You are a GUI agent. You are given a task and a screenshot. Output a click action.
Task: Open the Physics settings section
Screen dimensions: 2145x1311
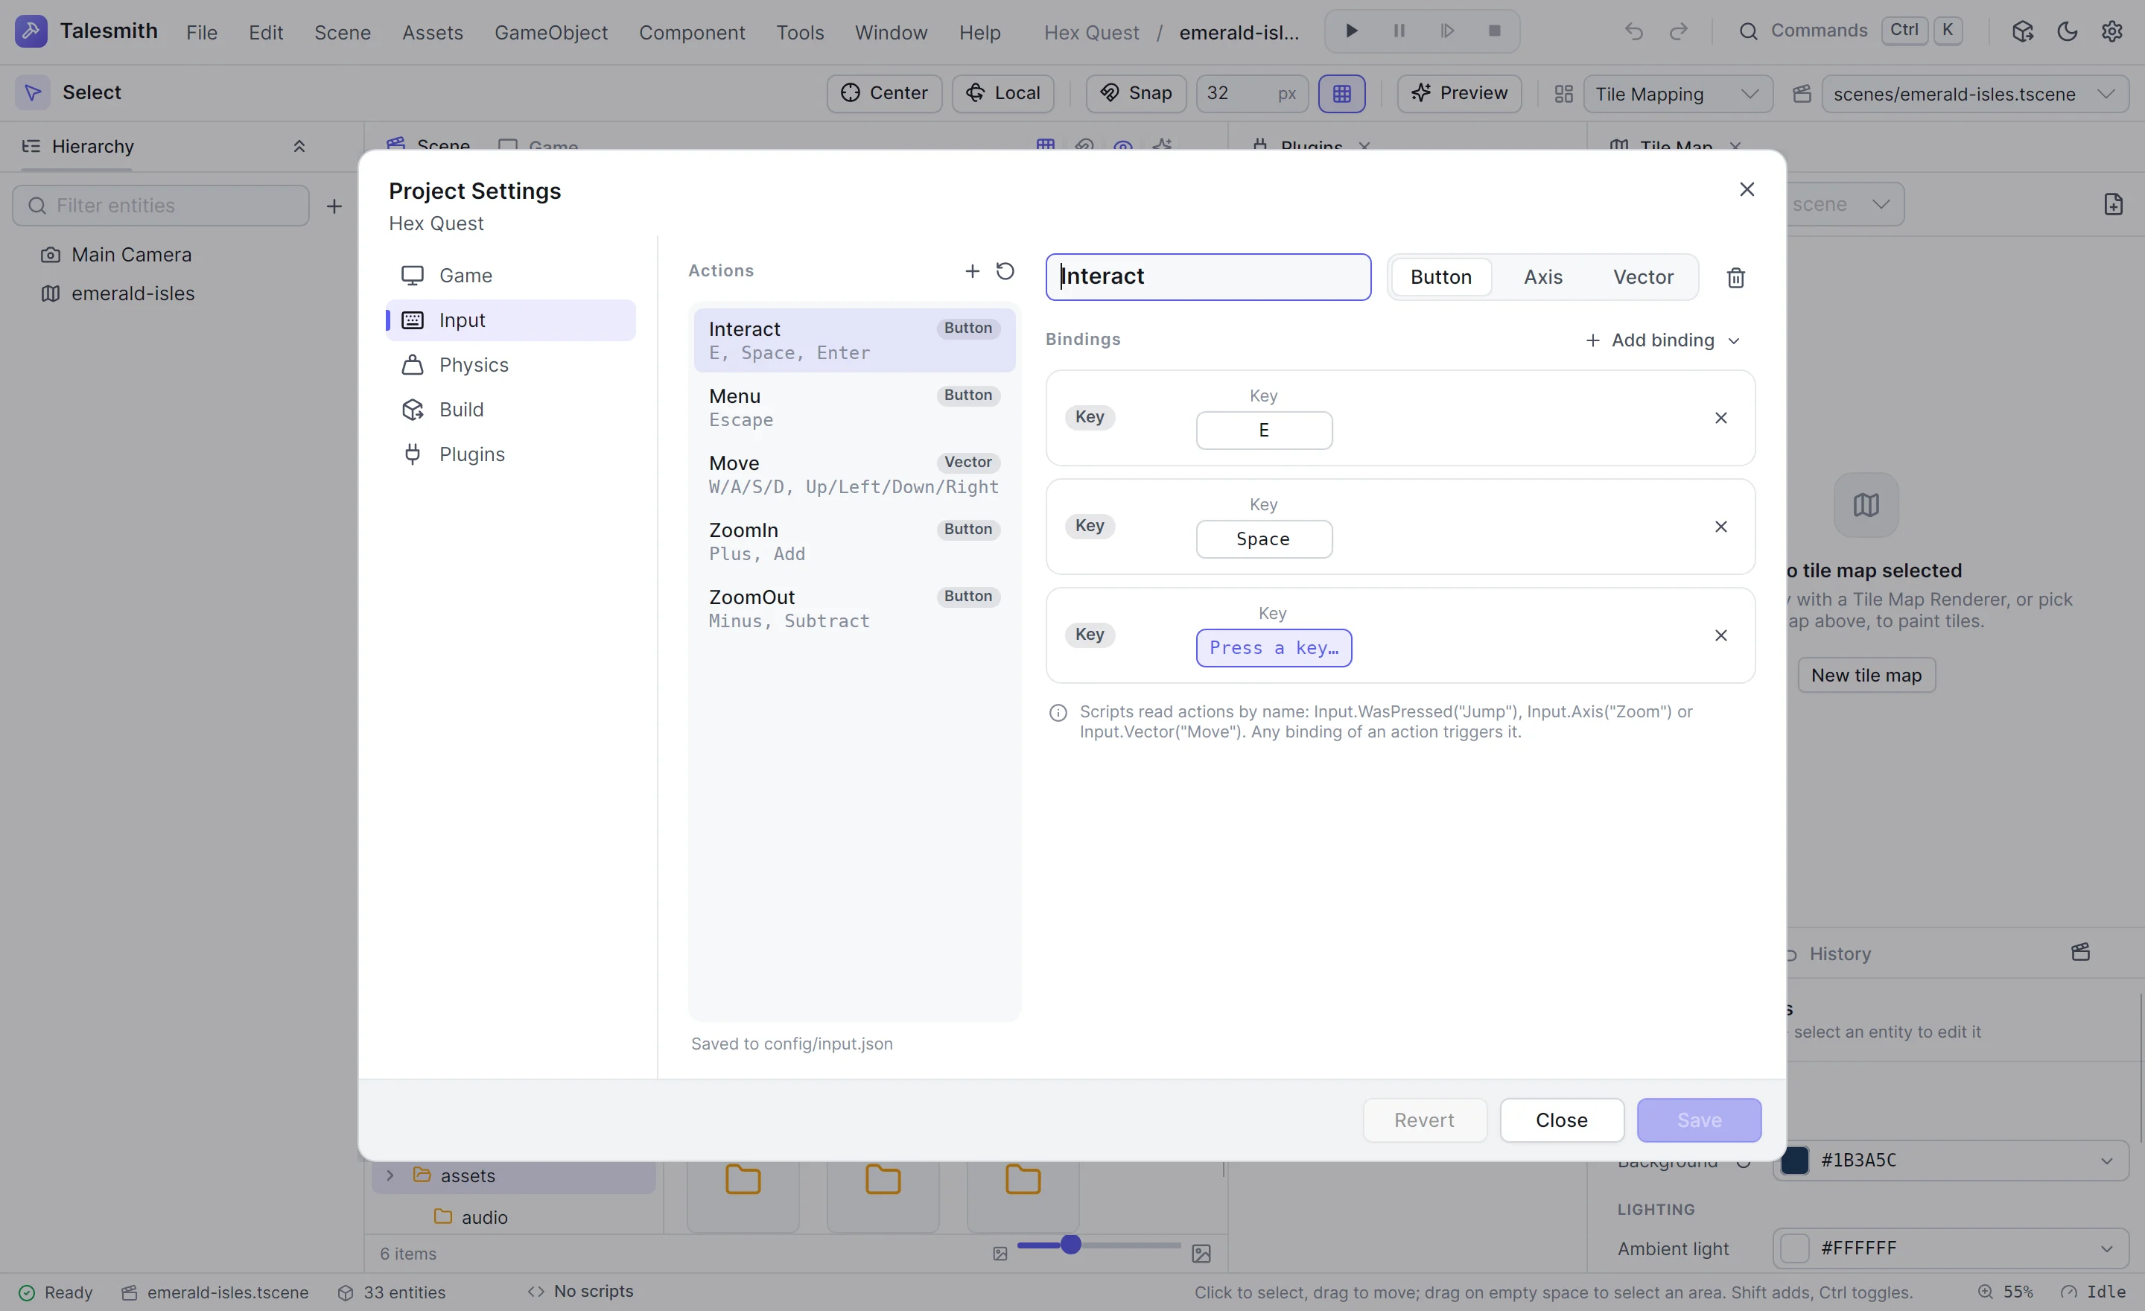[x=511, y=365]
